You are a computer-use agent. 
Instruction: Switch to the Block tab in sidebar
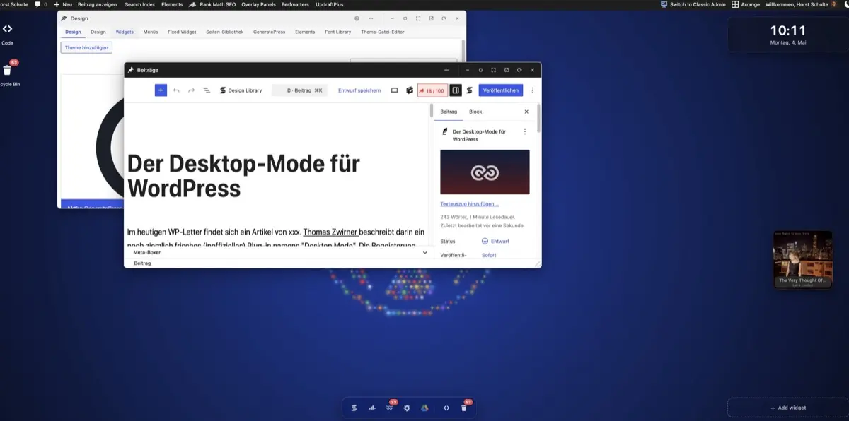(x=475, y=112)
